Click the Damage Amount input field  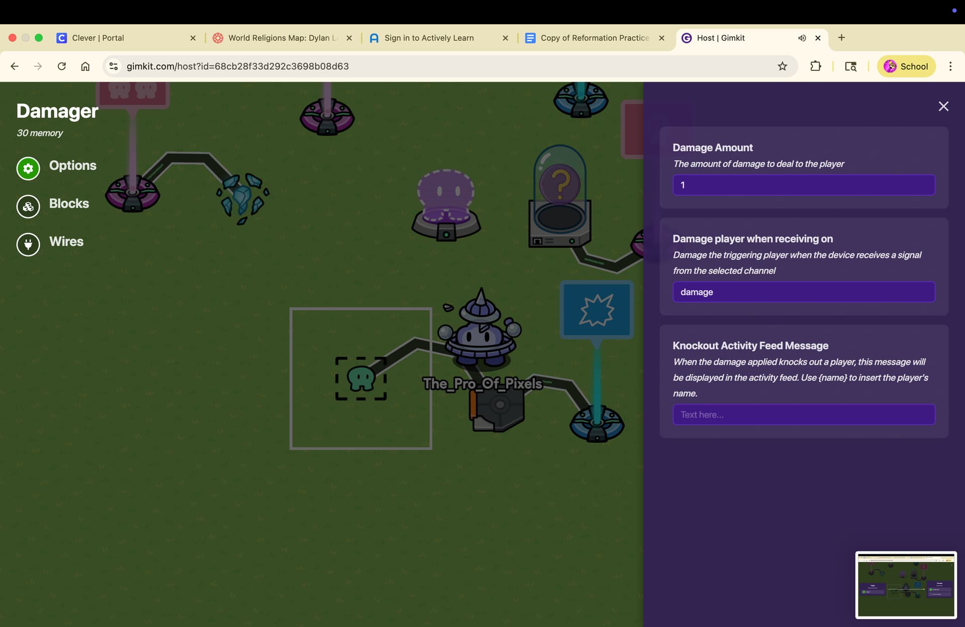tap(803, 185)
